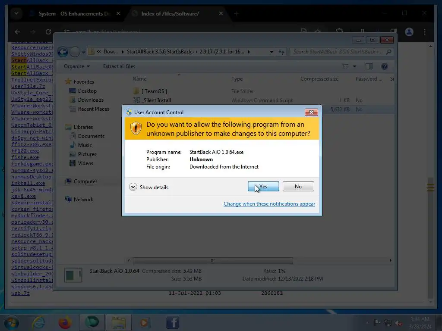Open the wsb.7z link in browser
This screenshot has height=331, width=442.
(20, 293)
